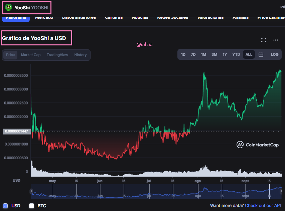Open the calendar date range picker
The height and width of the screenshot is (211, 285).
[261, 54]
